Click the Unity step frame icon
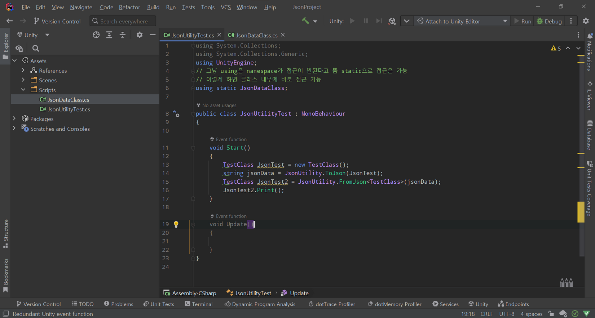 379,21
